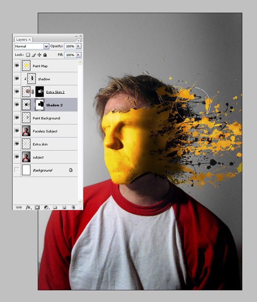This screenshot has height=302, width=257.
Task: Open the Fill slider arrow
Action: click(78, 55)
